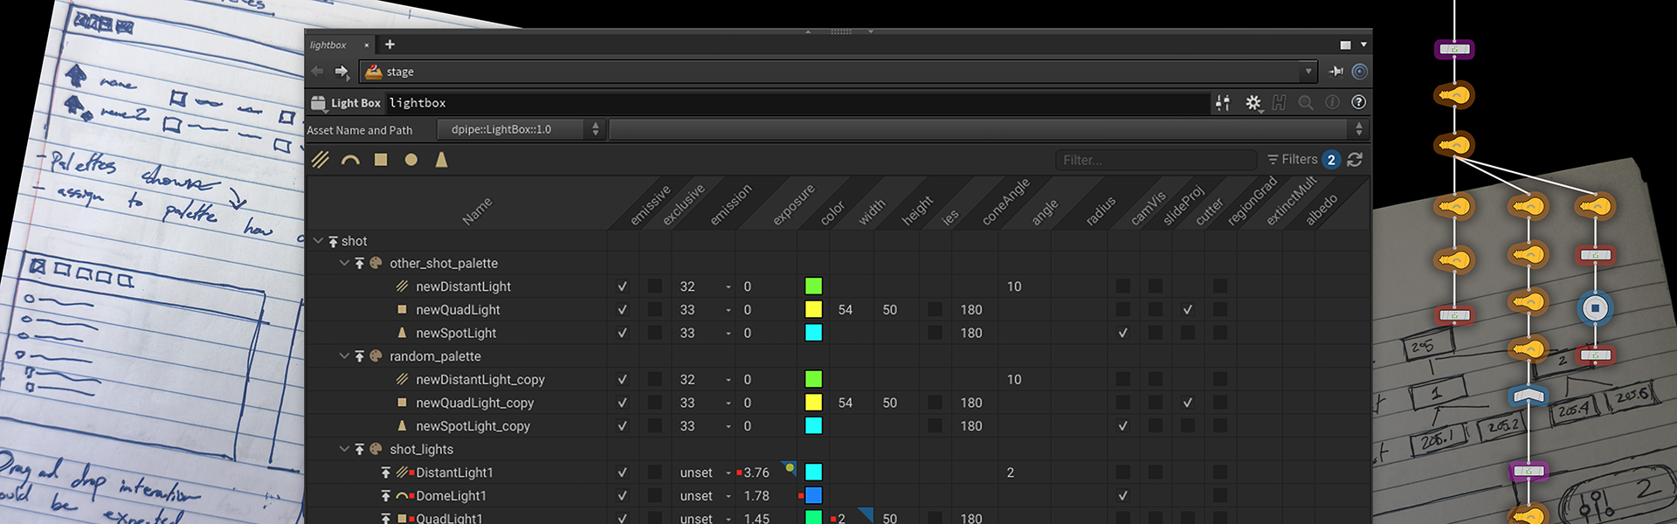Open blue color swatch of DomeLight1
The height and width of the screenshot is (524, 1677).
pyautogui.click(x=813, y=495)
